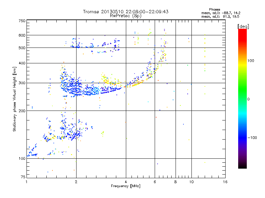The height and width of the screenshot is (198, 265).
Task: Click the x-axis tick label '4'
Action: click(x=126, y=182)
